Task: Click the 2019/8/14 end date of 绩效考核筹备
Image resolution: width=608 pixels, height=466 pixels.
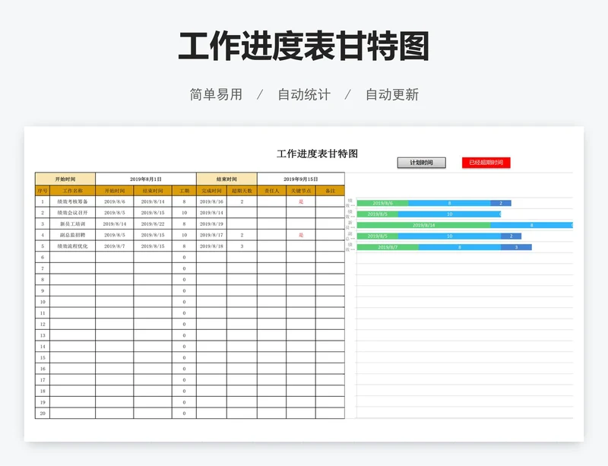Action: click(153, 201)
